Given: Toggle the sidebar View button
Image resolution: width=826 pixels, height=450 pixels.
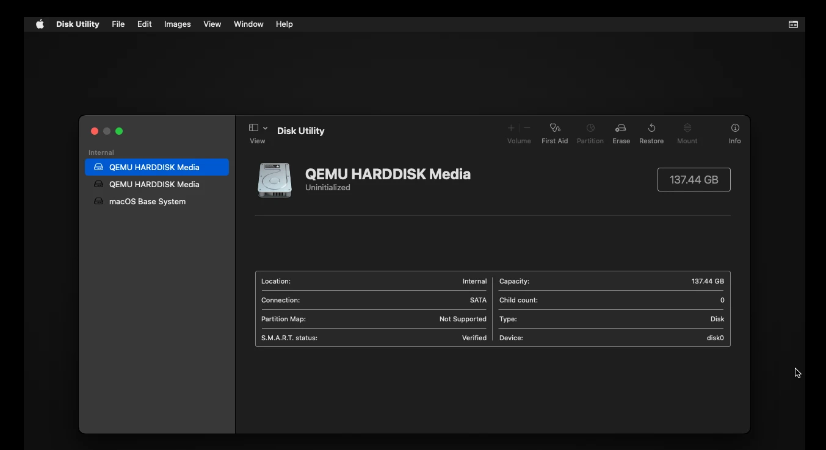Looking at the screenshot, I should coord(253,128).
